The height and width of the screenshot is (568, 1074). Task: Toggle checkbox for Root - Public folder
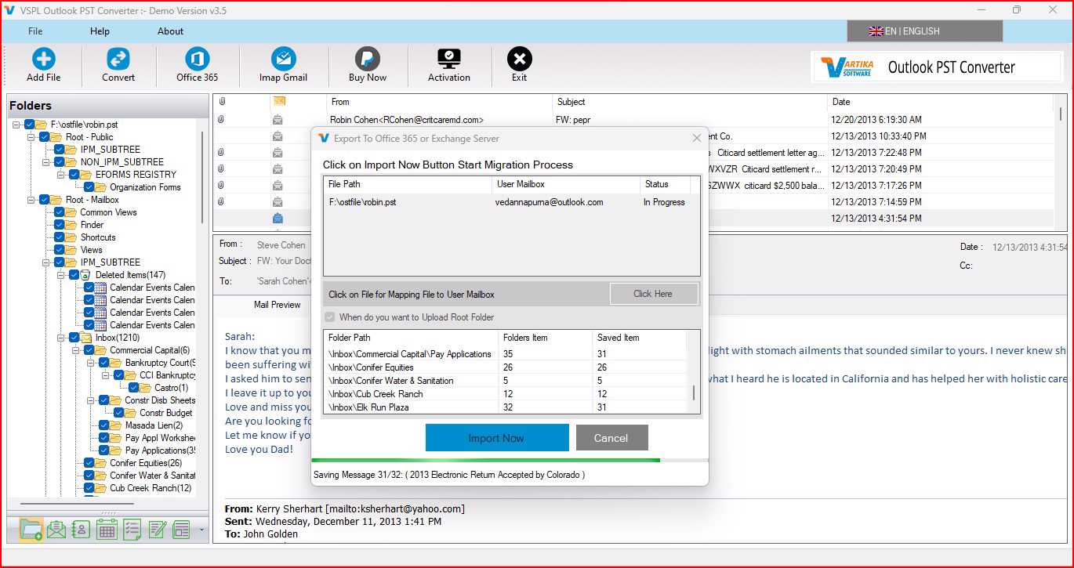tap(45, 137)
